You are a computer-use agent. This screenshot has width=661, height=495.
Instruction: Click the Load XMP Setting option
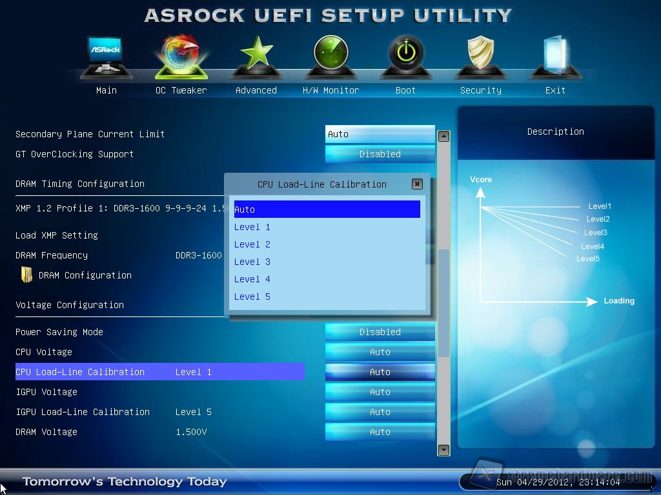(x=57, y=235)
